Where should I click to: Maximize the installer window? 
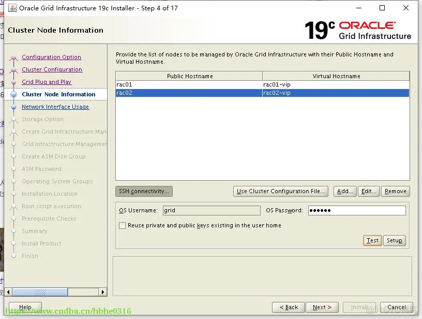coord(382,8)
